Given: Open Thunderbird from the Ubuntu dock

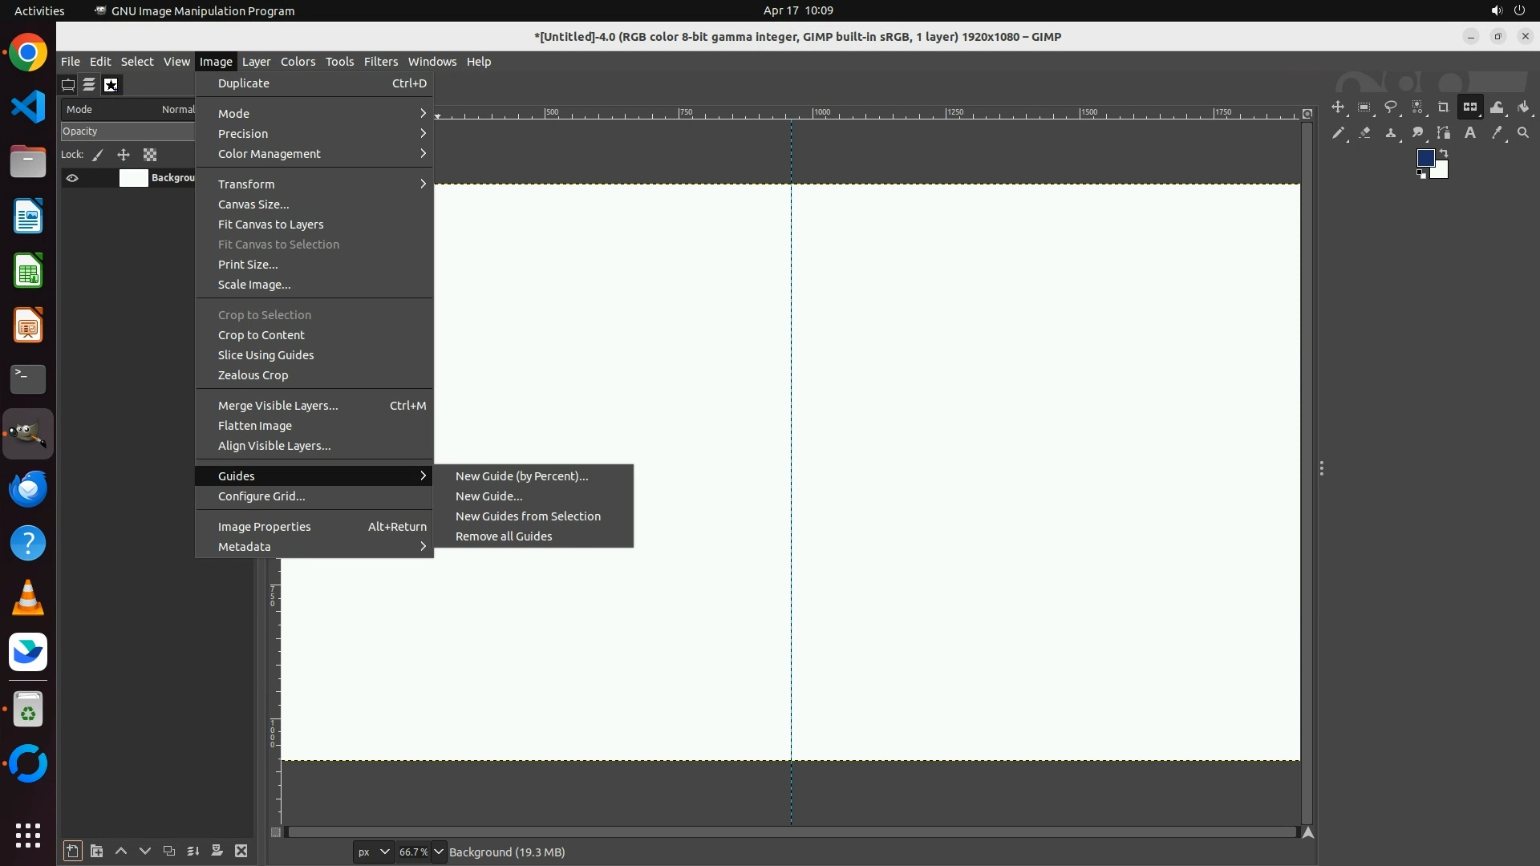Looking at the screenshot, I should [x=28, y=488].
